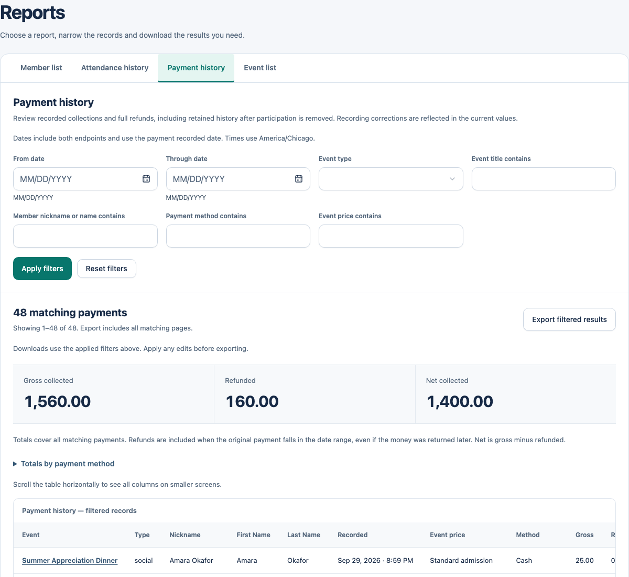
Task: Click the Cash method cell
Action: 524,560
